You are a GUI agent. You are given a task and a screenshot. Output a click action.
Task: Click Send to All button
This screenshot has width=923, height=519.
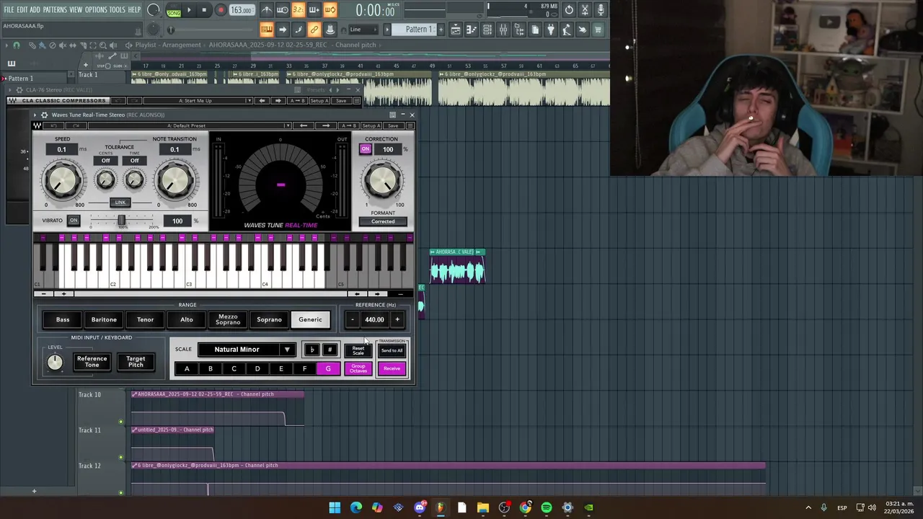coord(392,350)
